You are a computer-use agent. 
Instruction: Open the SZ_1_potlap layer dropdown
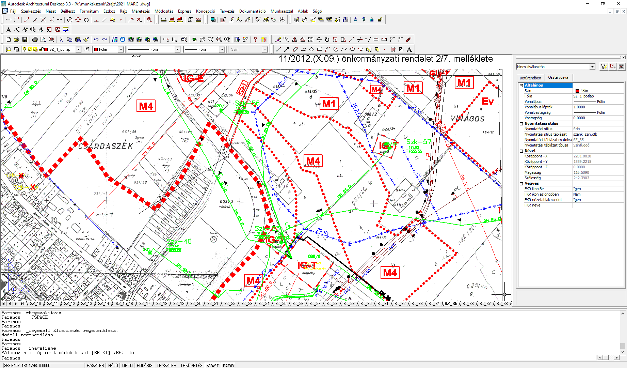(78, 49)
